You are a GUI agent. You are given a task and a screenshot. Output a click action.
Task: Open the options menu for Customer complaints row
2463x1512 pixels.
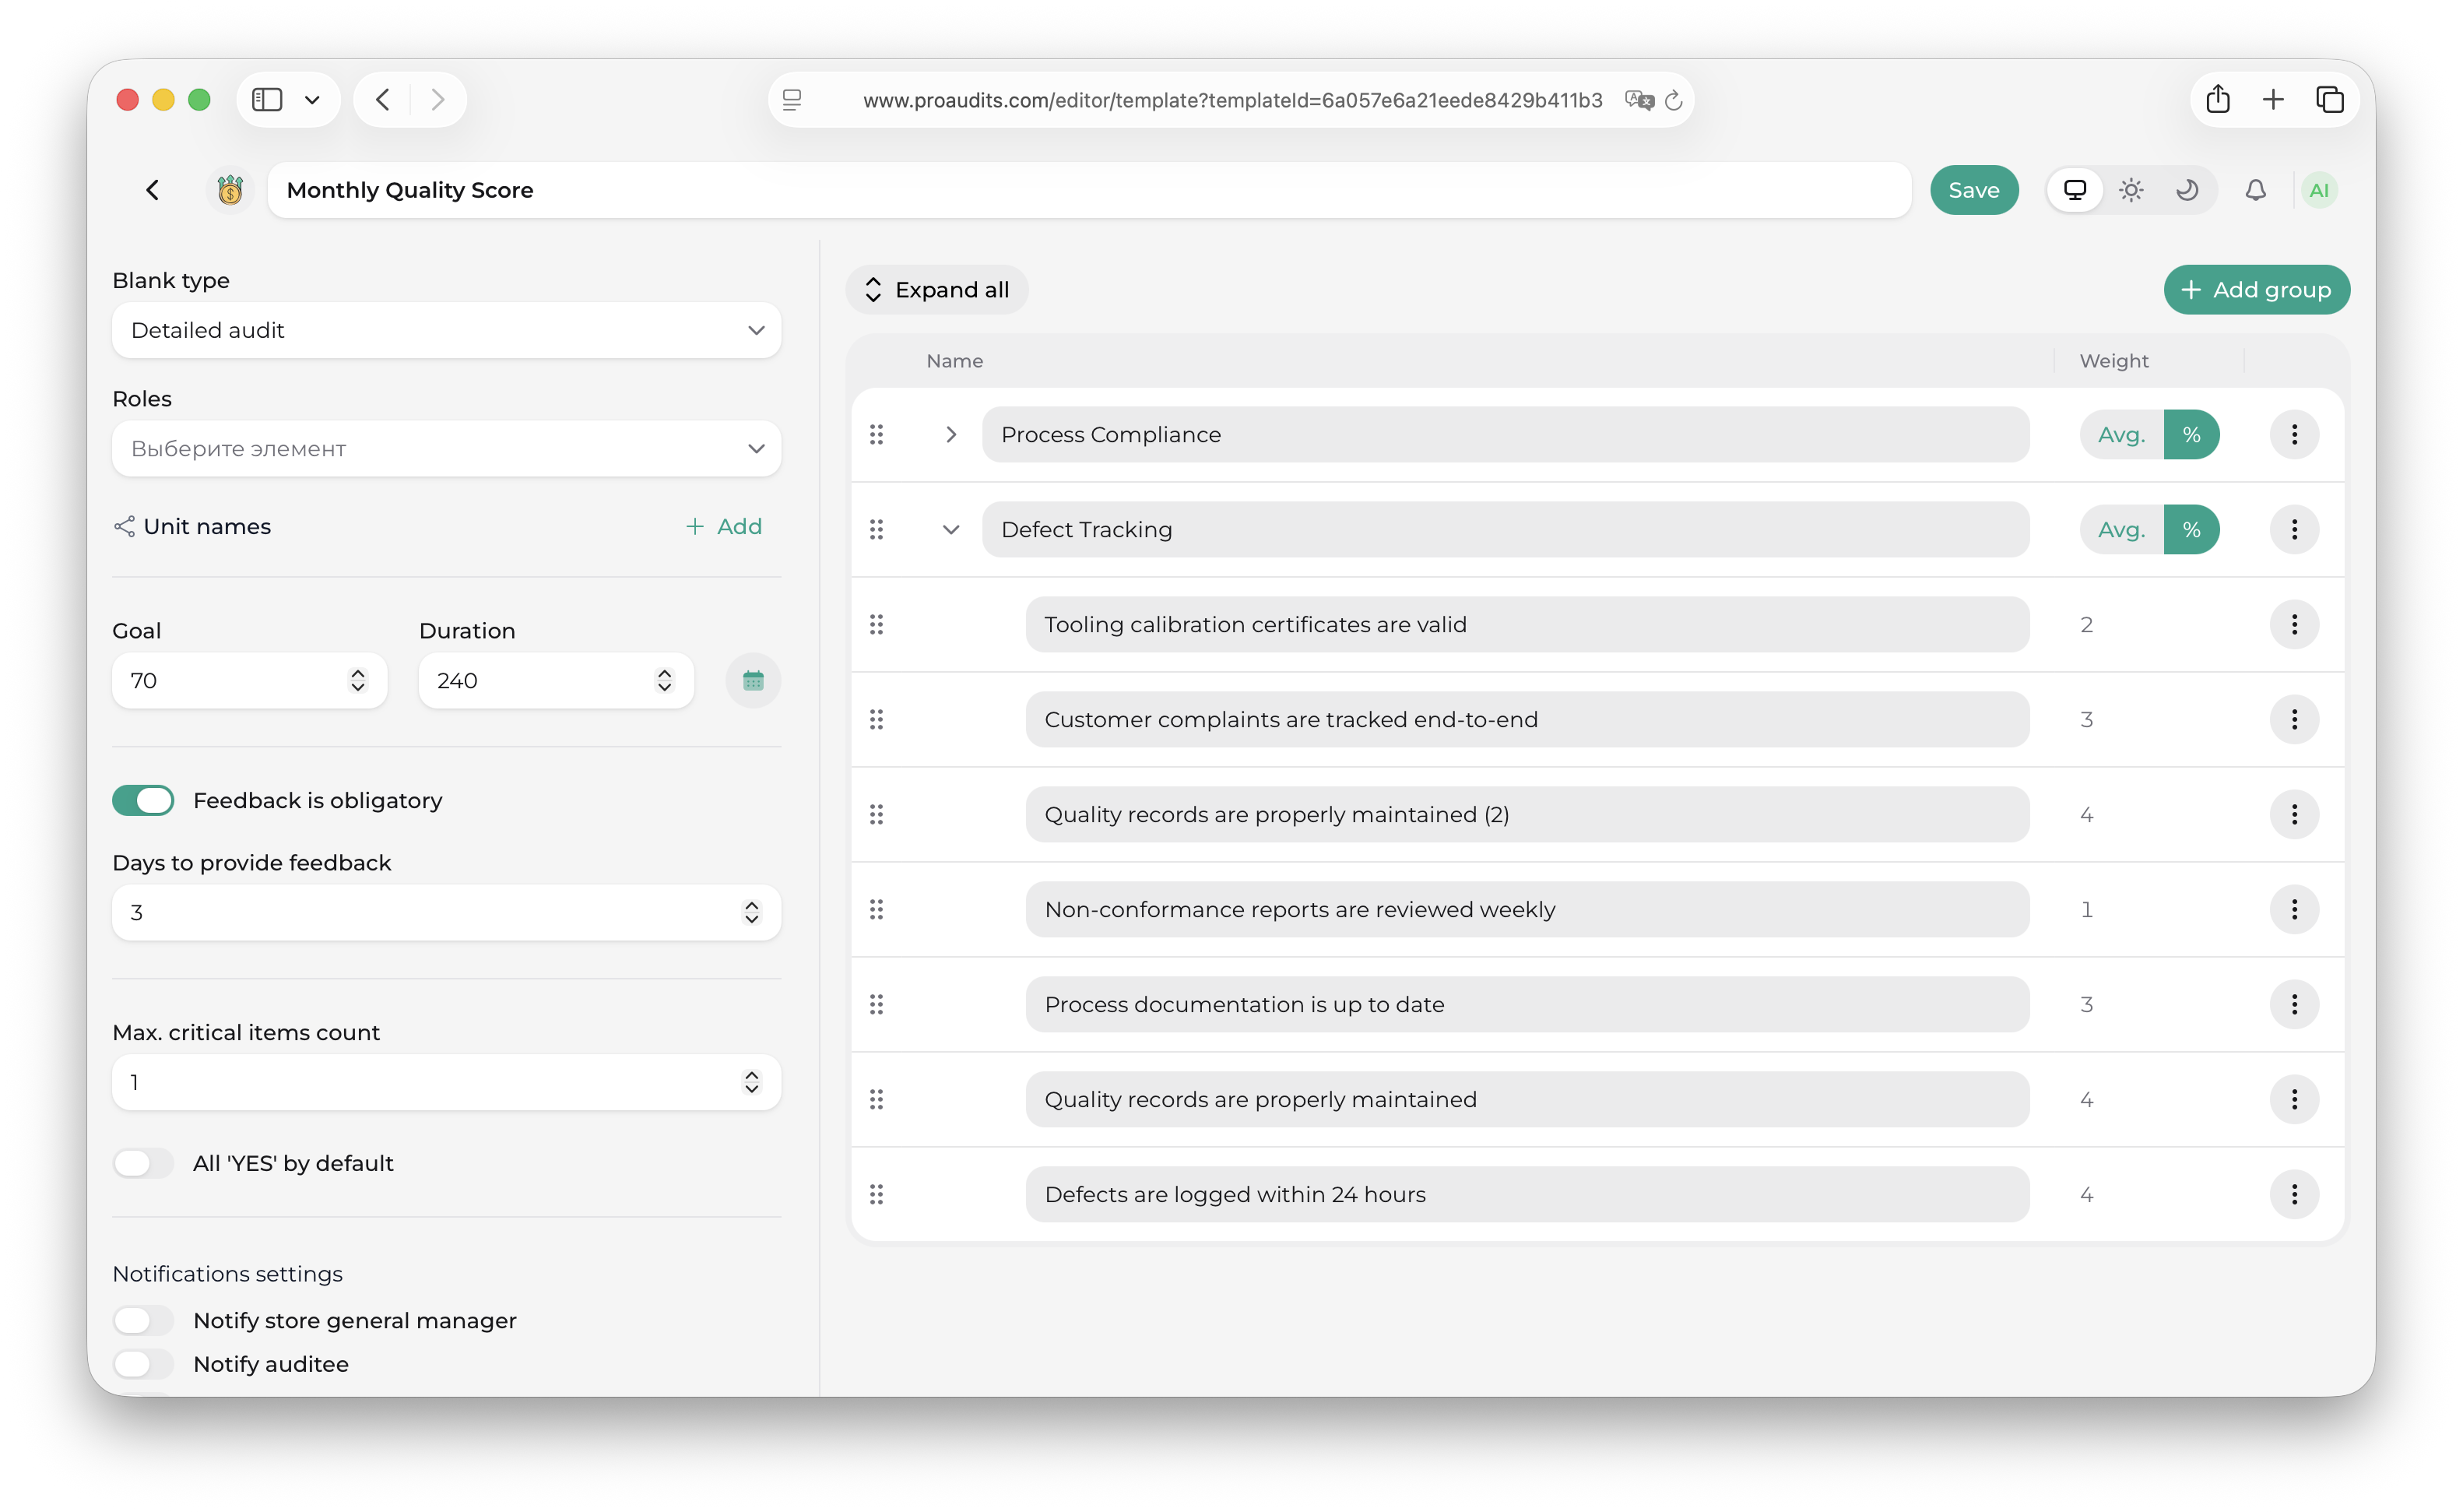(2294, 719)
